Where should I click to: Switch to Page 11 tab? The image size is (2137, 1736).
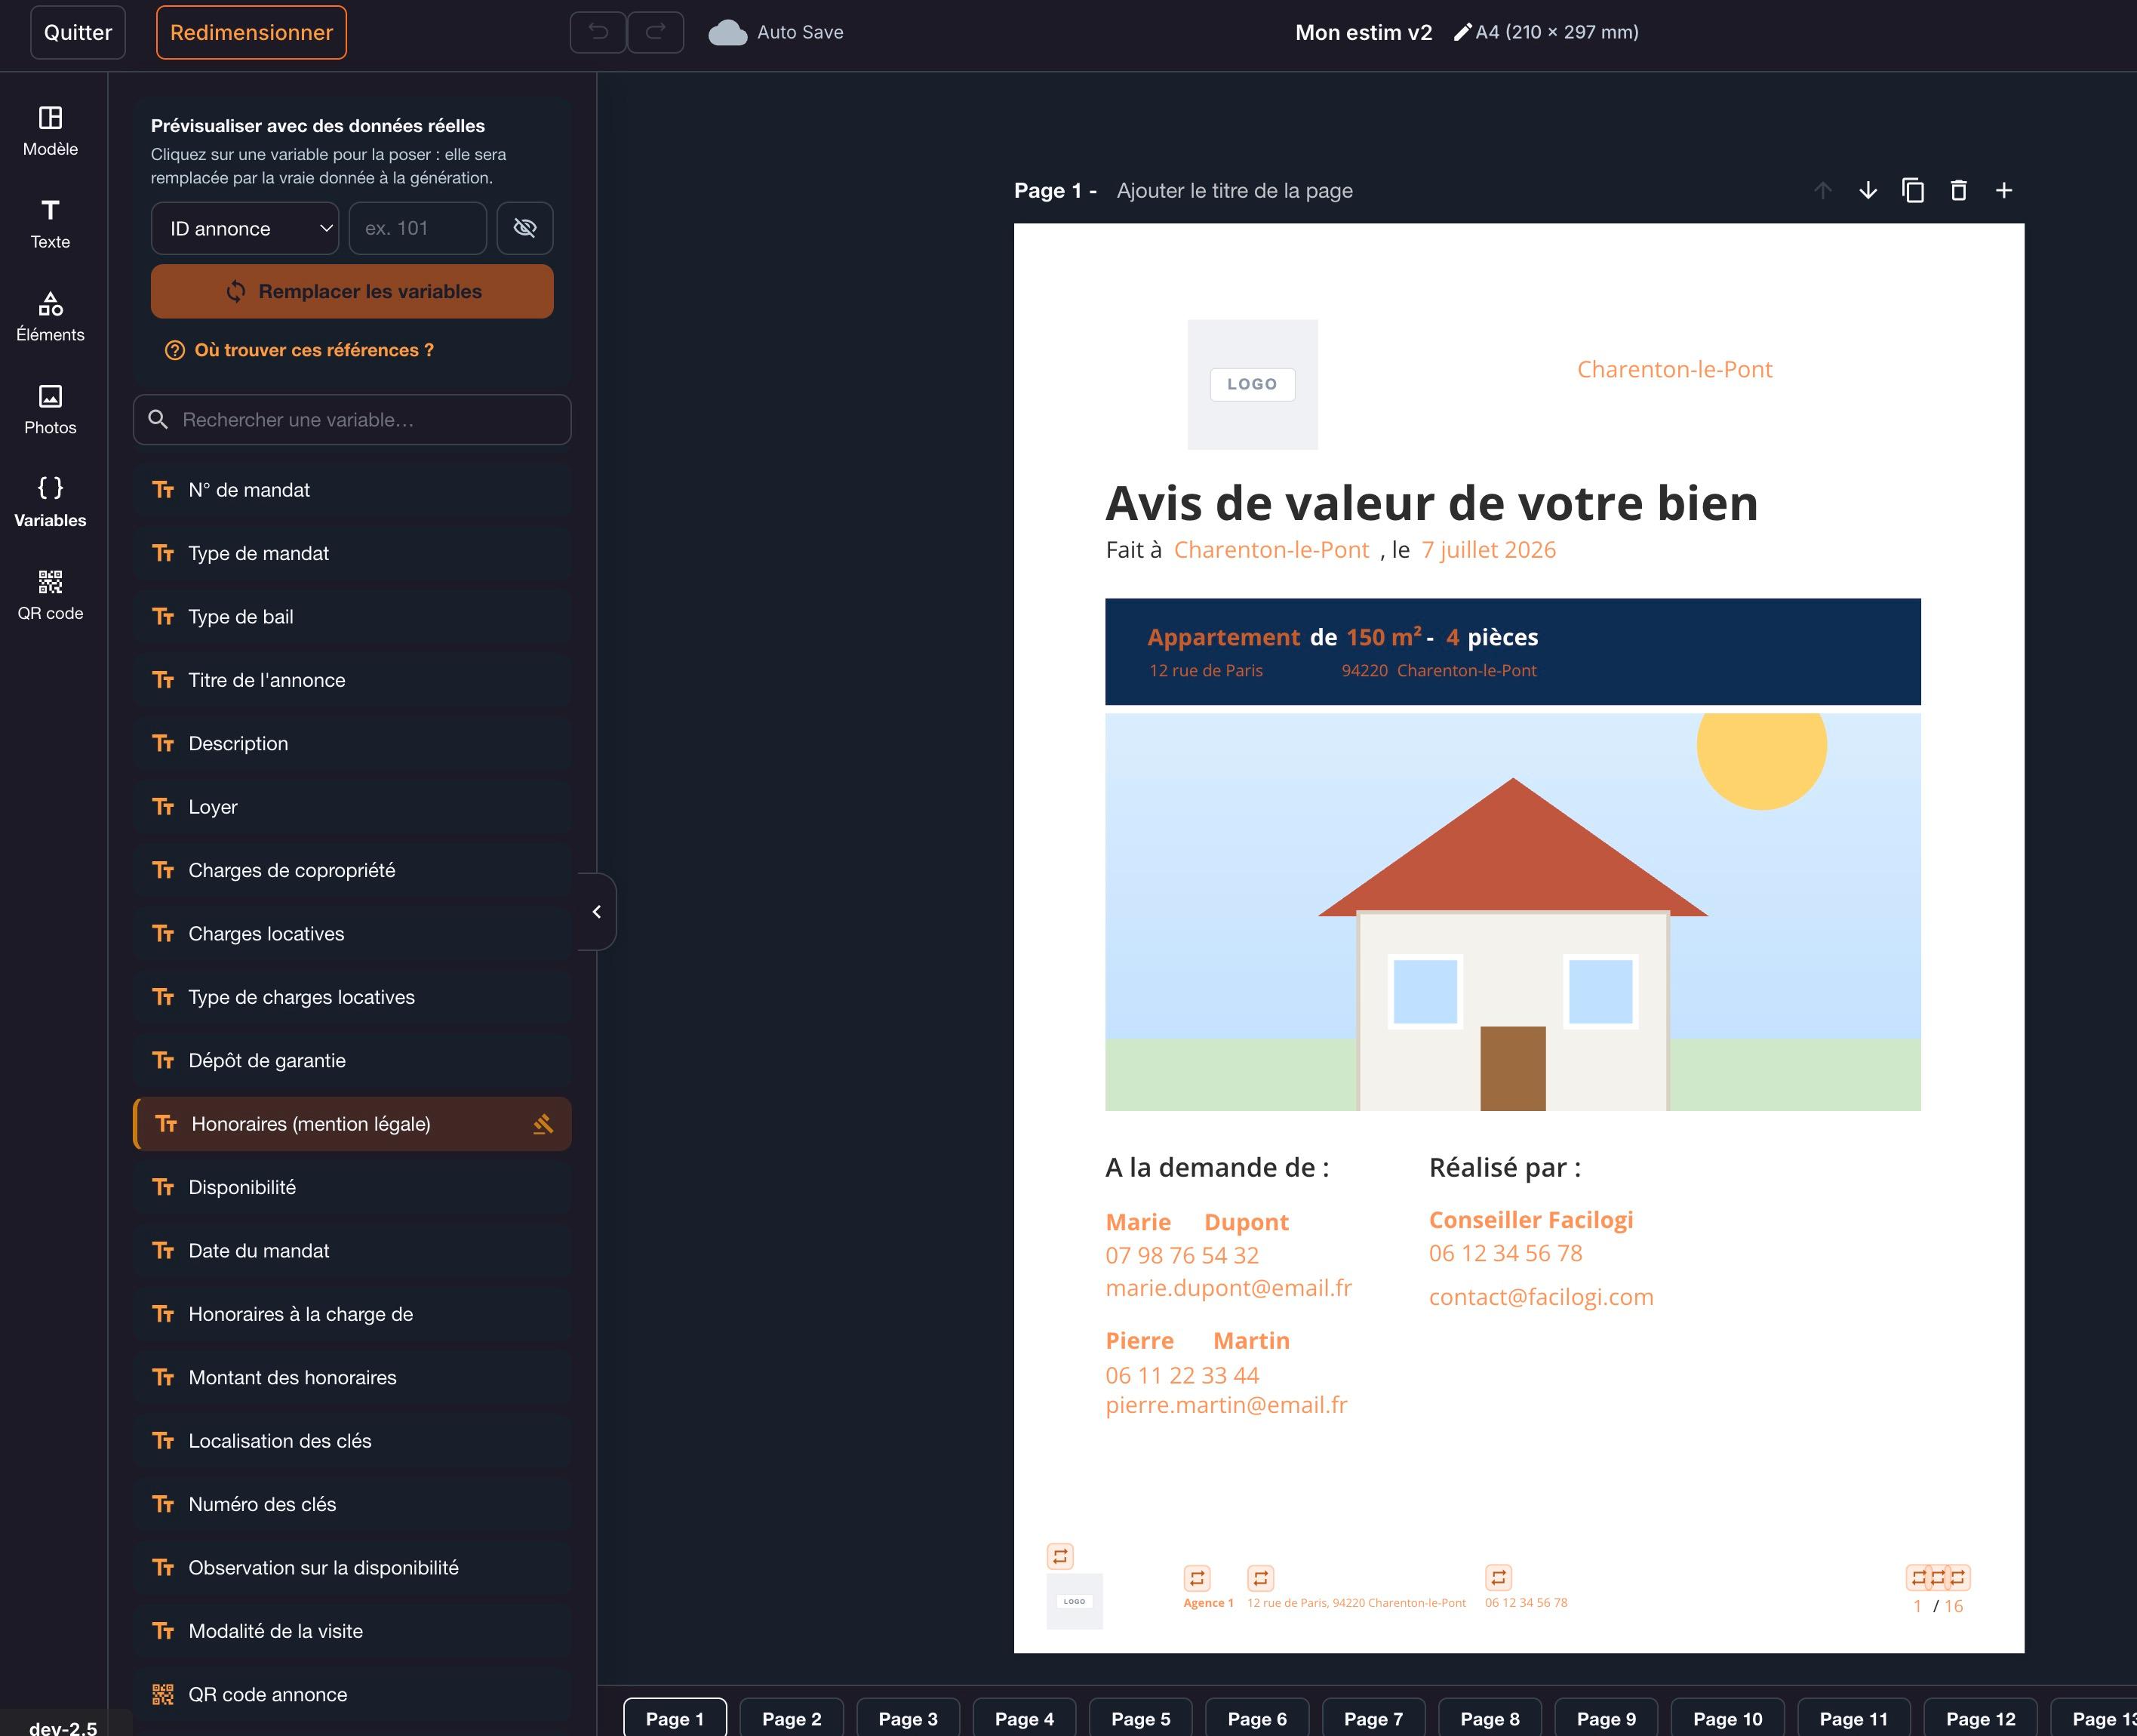(x=1853, y=1718)
